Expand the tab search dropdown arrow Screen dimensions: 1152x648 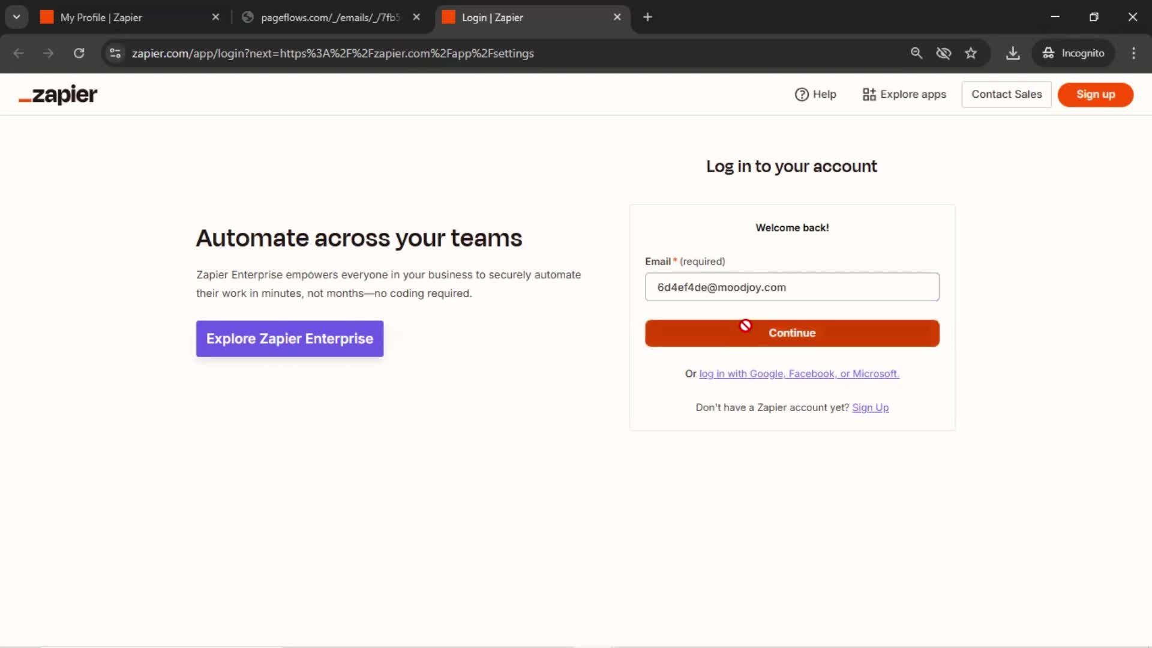[x=17, y=17]
